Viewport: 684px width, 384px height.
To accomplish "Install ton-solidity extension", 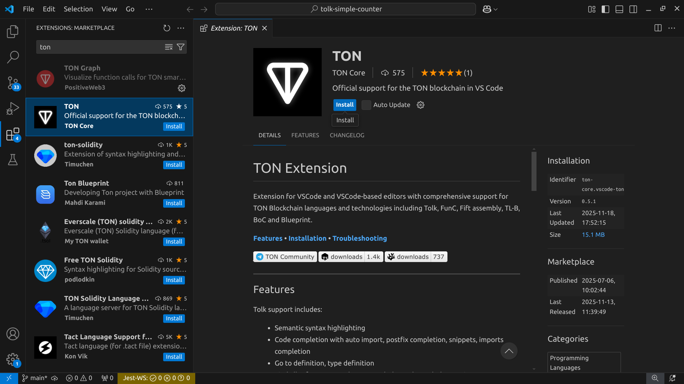I will (x=174, y=165).
